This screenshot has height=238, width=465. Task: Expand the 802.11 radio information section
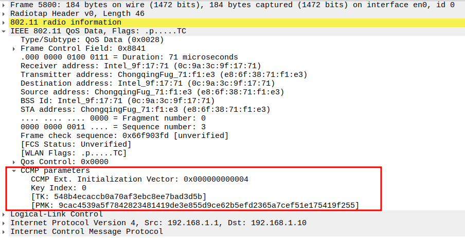tap(5, 22)
